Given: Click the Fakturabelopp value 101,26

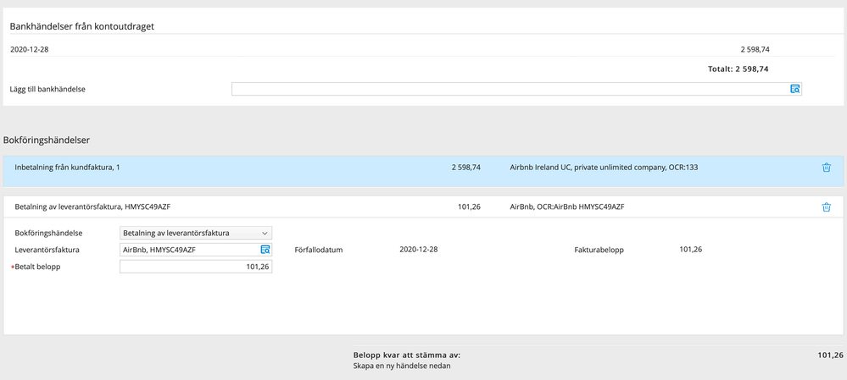Looking at the screenshot, I should coord(690,250).
